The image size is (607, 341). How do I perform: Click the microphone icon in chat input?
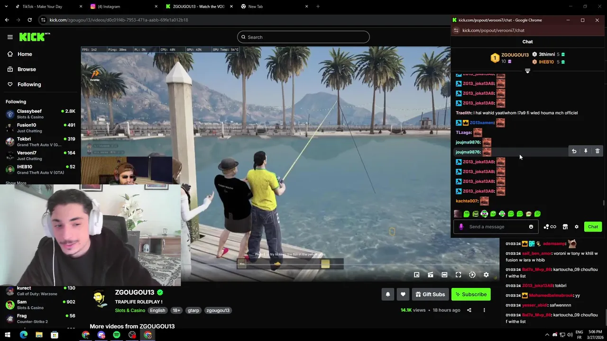pyautogui.click(x=461, y=227)
